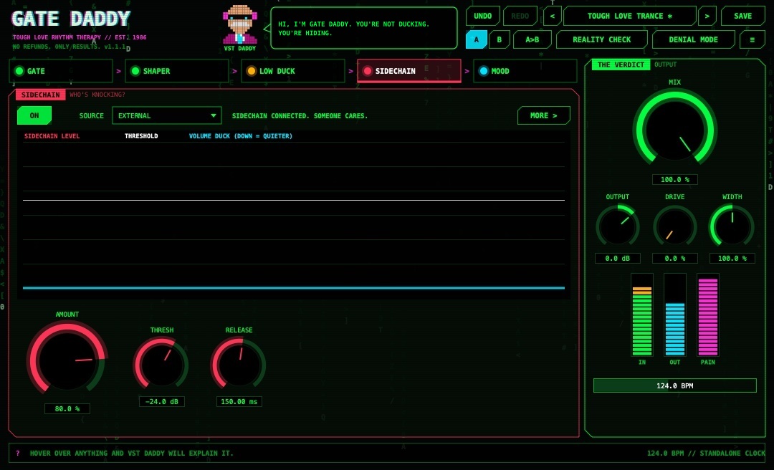This screenshot has height=470, width=774.
Task: Toggle the LOW DUCK module power LED
Action: point(252,71)
